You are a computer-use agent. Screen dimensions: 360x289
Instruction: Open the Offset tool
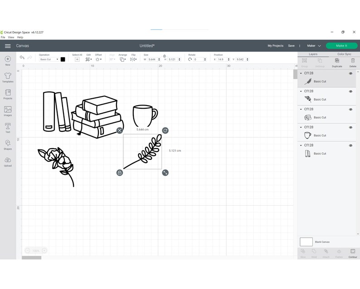(x=98, y=59)
